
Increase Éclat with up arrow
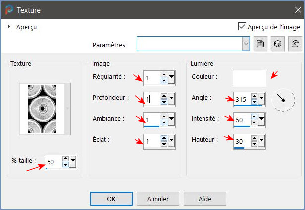(x=164, y=138)
